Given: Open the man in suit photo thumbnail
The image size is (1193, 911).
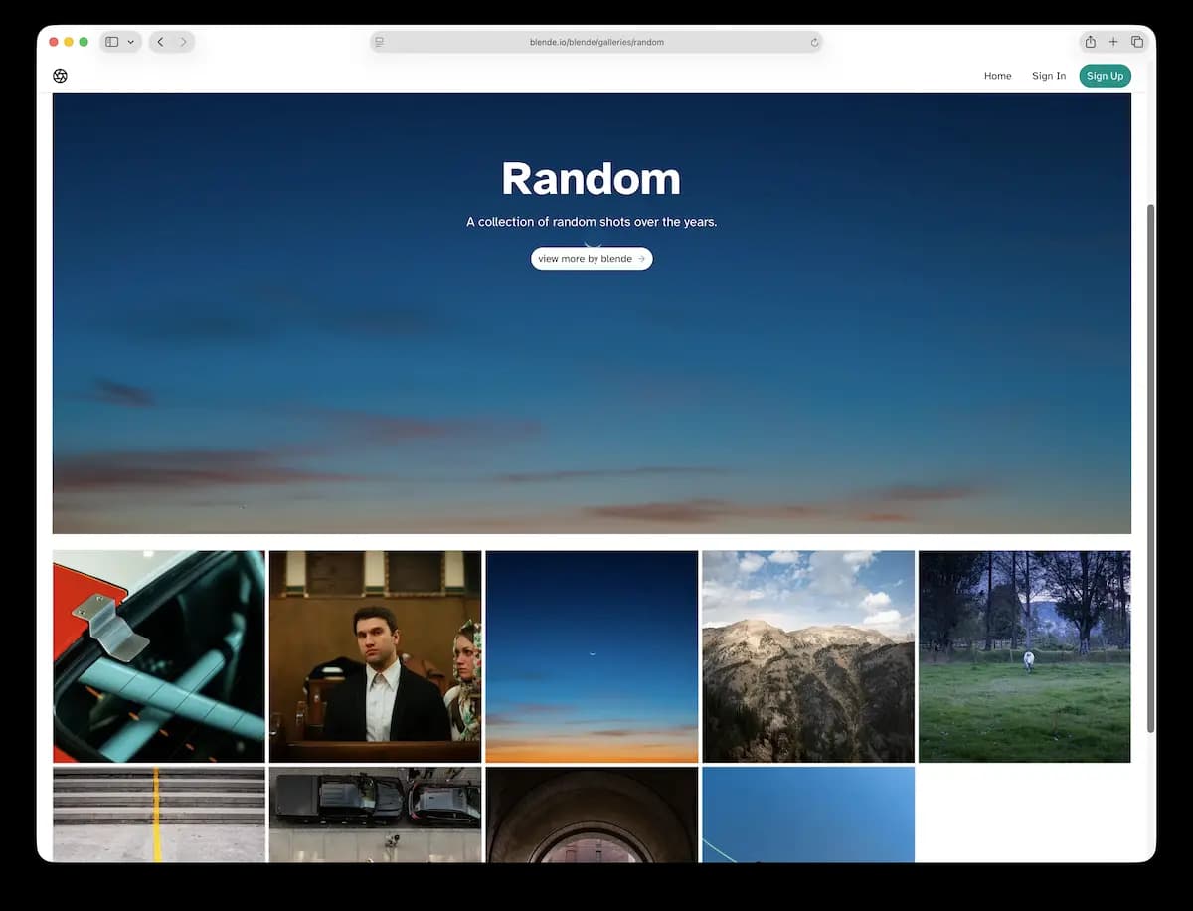Looking at the screenshot, I should (375, 656).
